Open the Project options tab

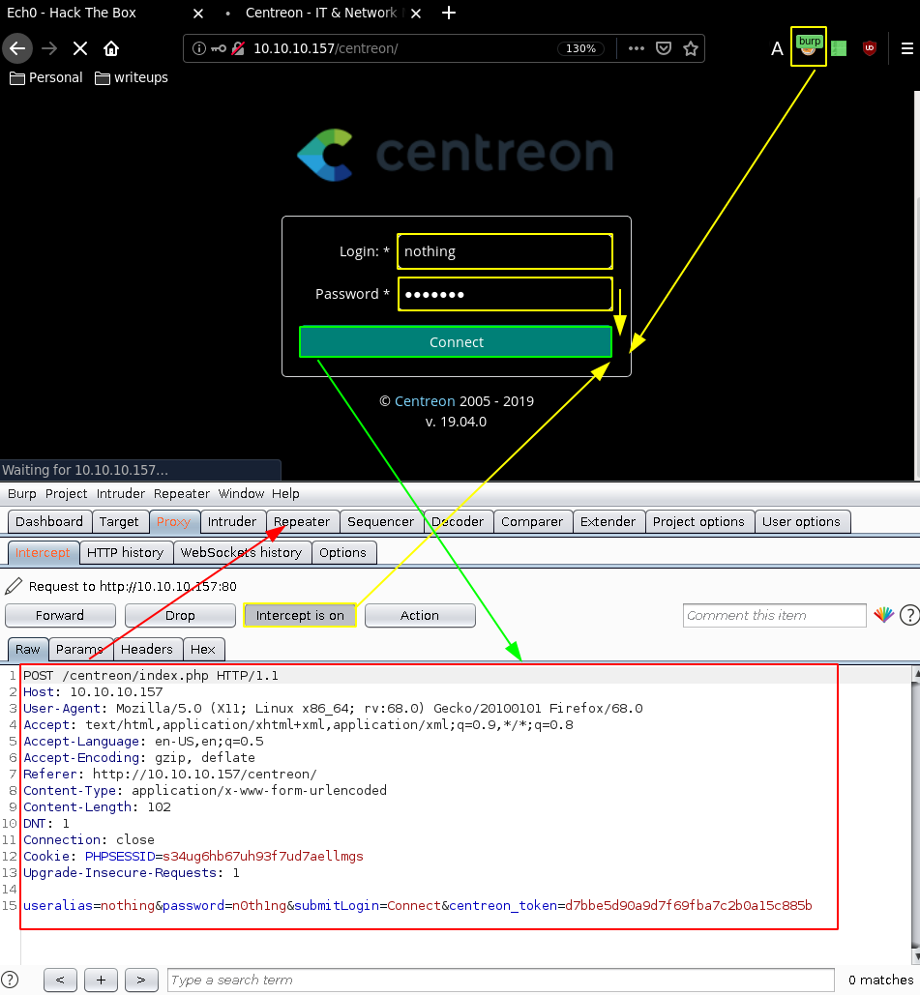click(698, 521)
